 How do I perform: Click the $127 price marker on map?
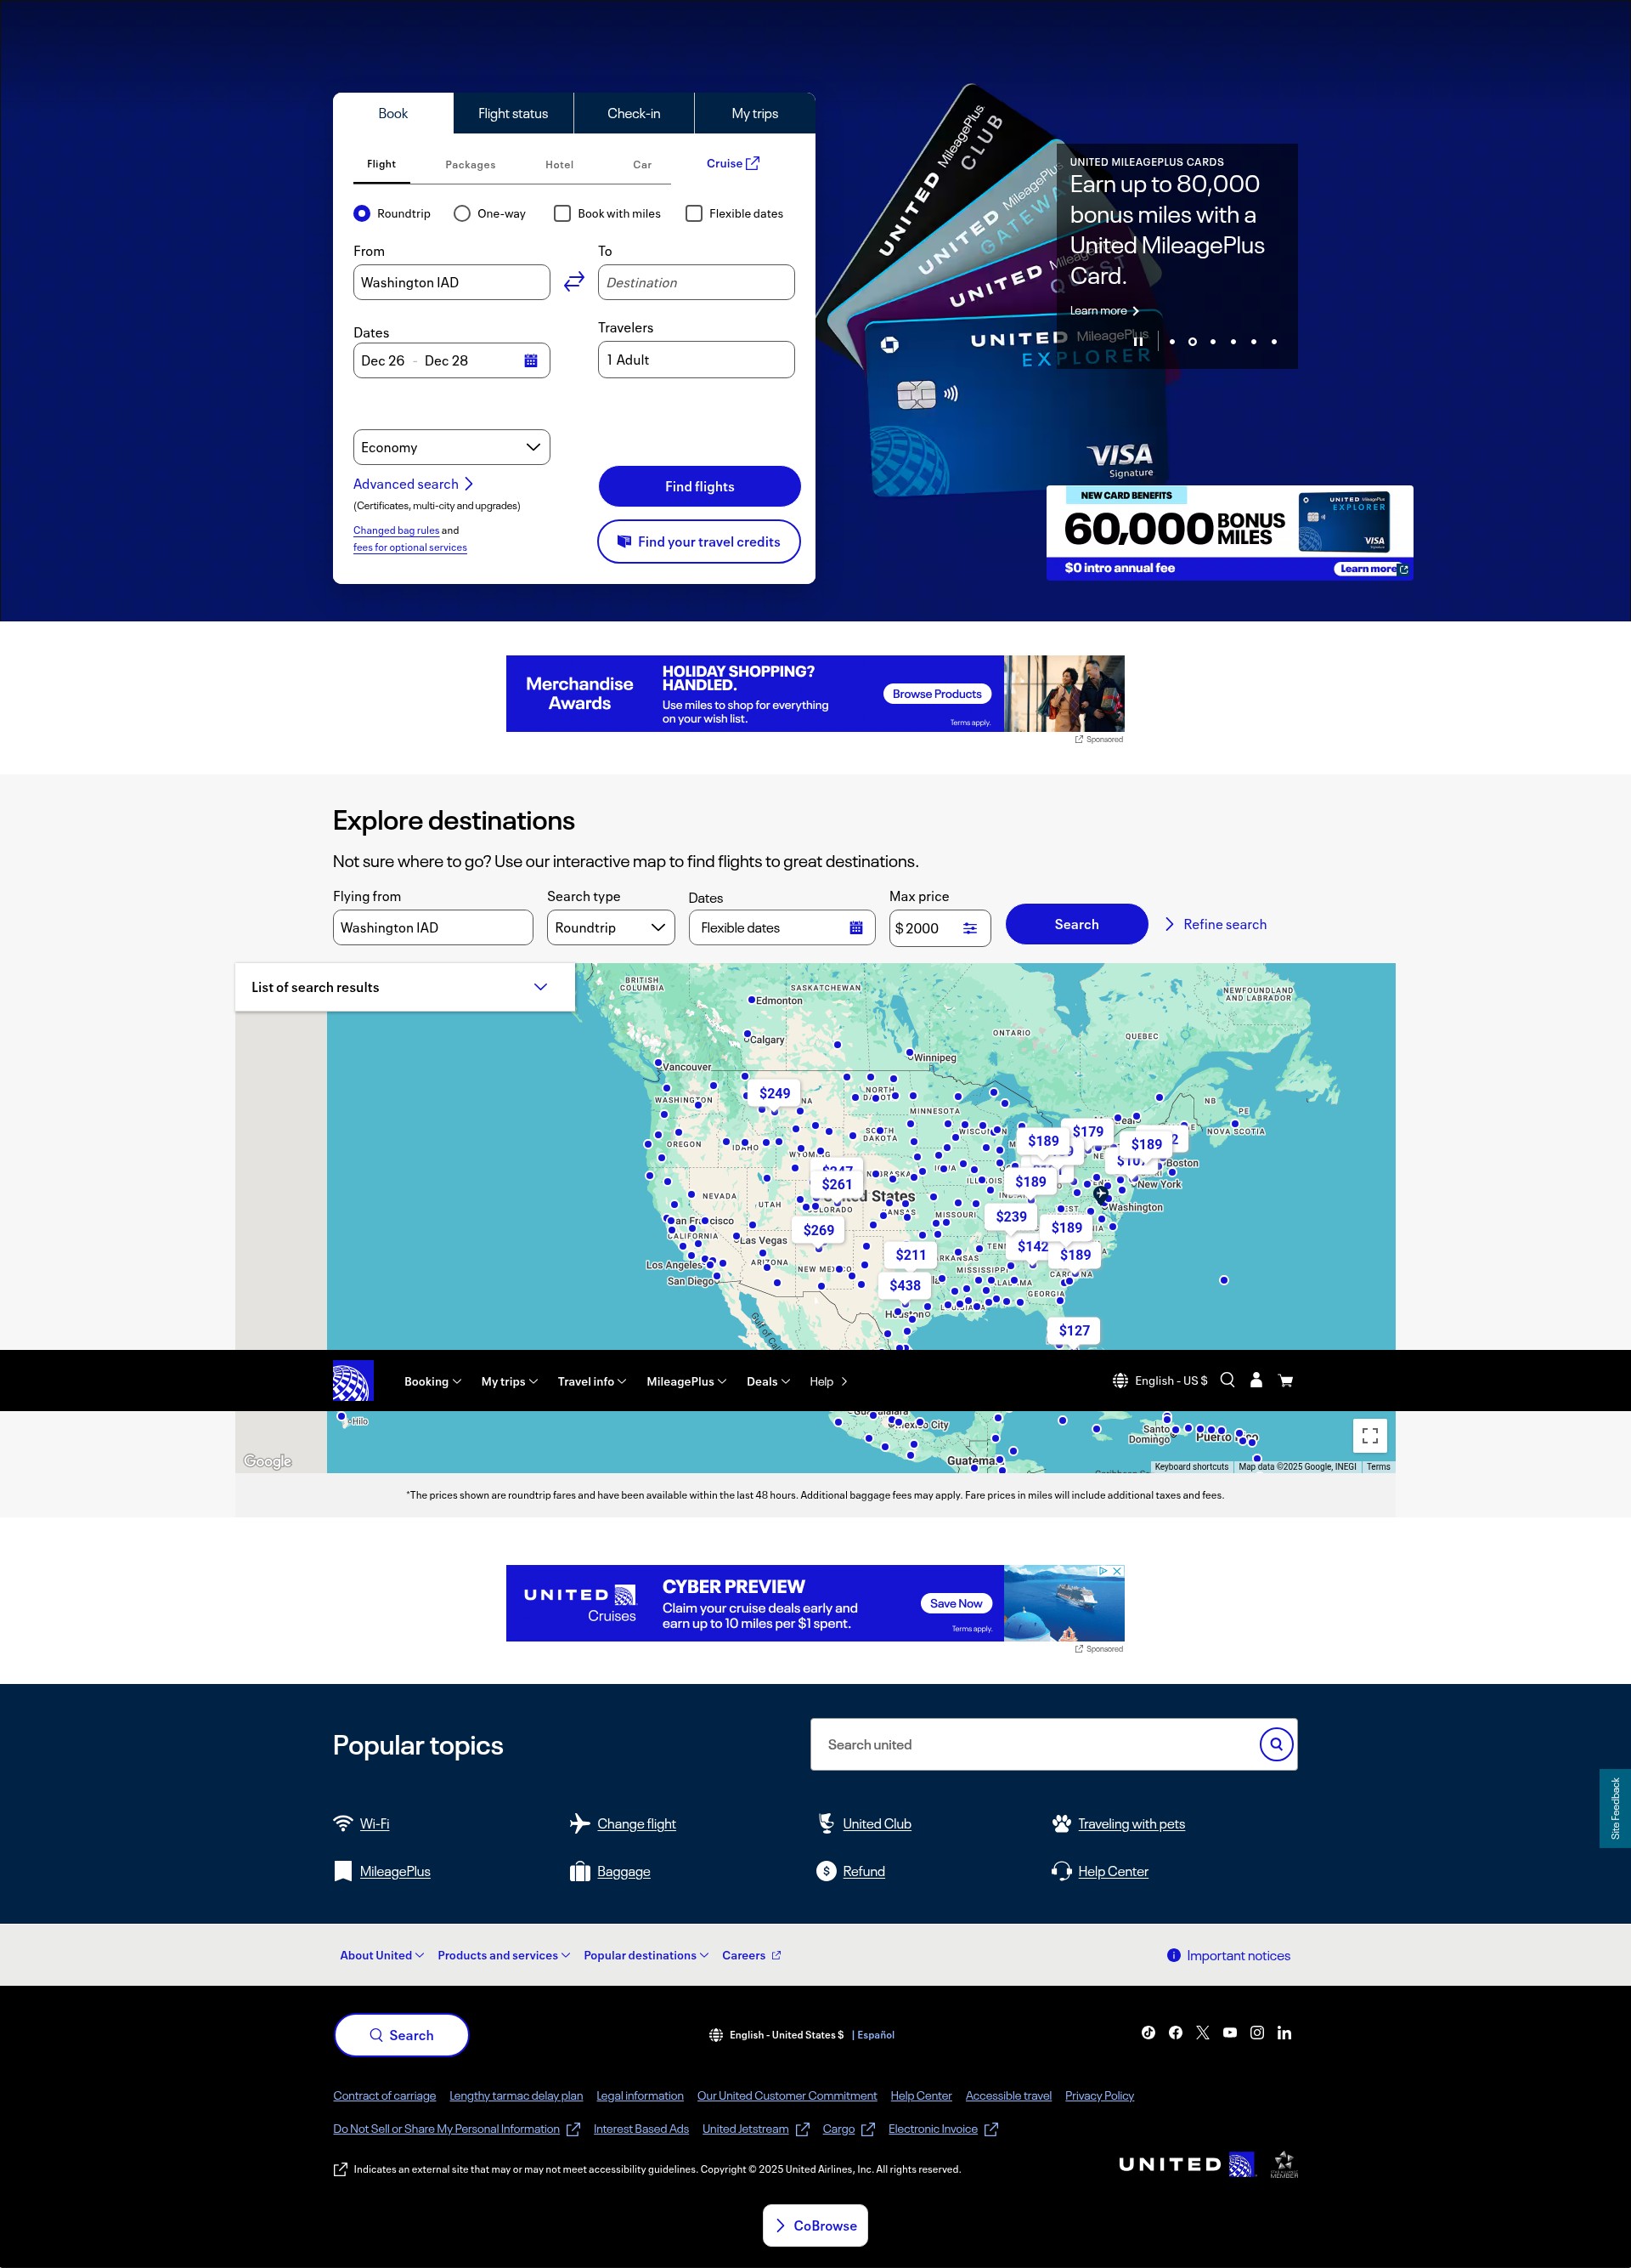(1075, 1330)
